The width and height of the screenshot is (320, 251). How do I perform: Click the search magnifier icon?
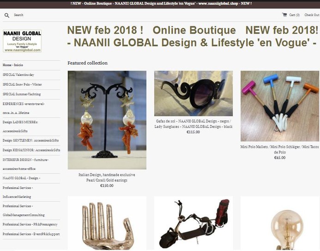[x=7, y=15]
